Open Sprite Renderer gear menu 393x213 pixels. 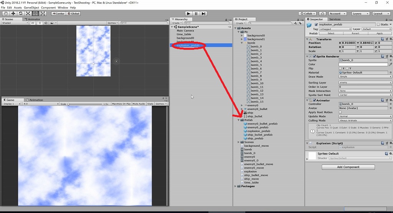[390, 56]
